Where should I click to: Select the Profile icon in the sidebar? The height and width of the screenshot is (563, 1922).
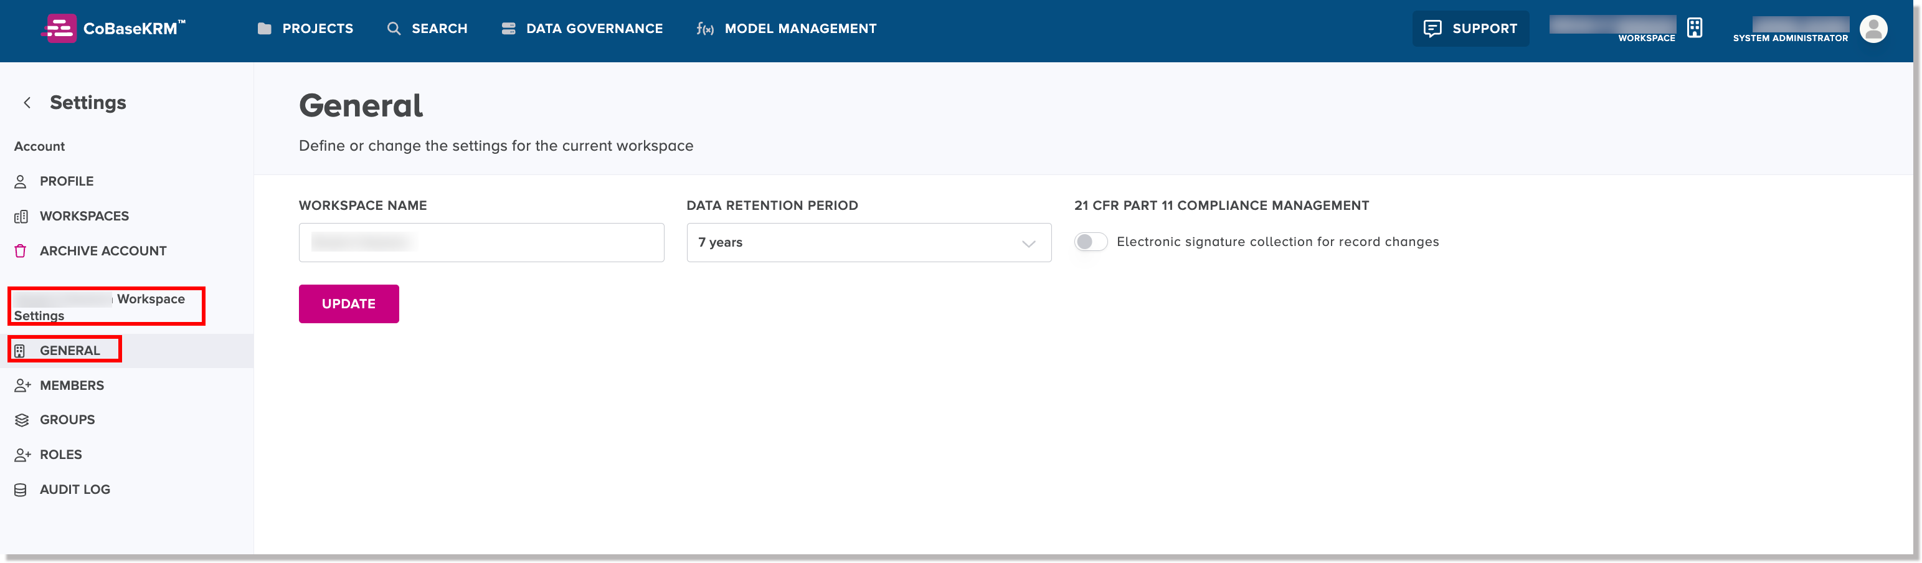click(x=22, y=181)
